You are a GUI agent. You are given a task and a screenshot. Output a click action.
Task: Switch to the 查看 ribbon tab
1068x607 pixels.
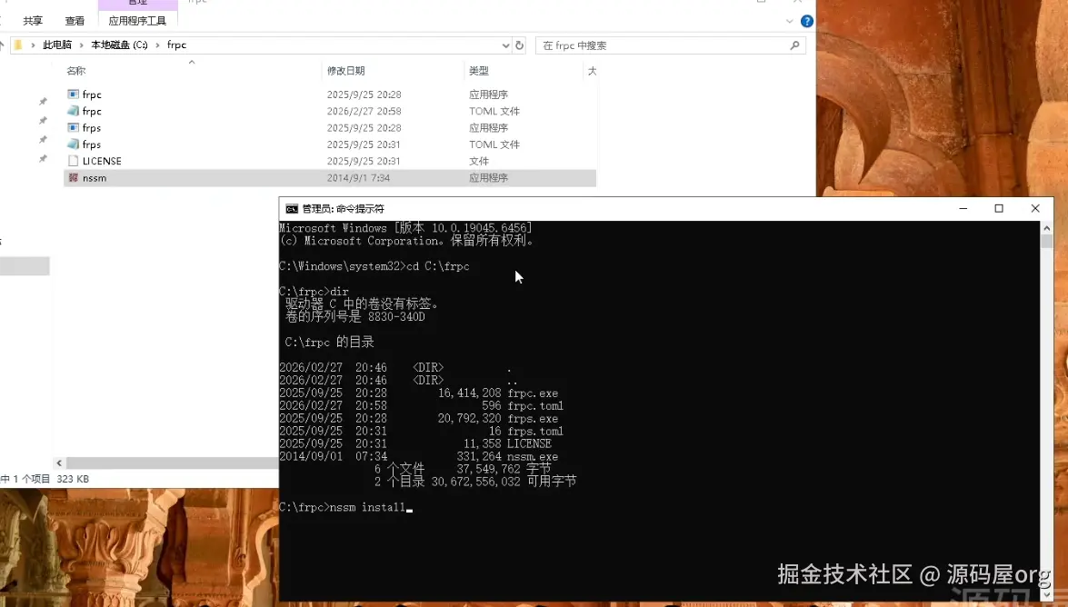pyautogui.click(x=75, y=22)
